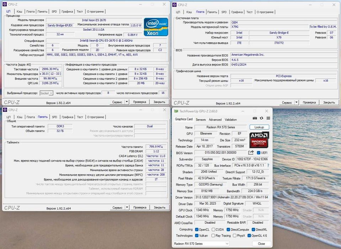Click Проверка button in CPU window
Image resolution: width=341 pixels, height=249 pixels.
pos(140,102)
